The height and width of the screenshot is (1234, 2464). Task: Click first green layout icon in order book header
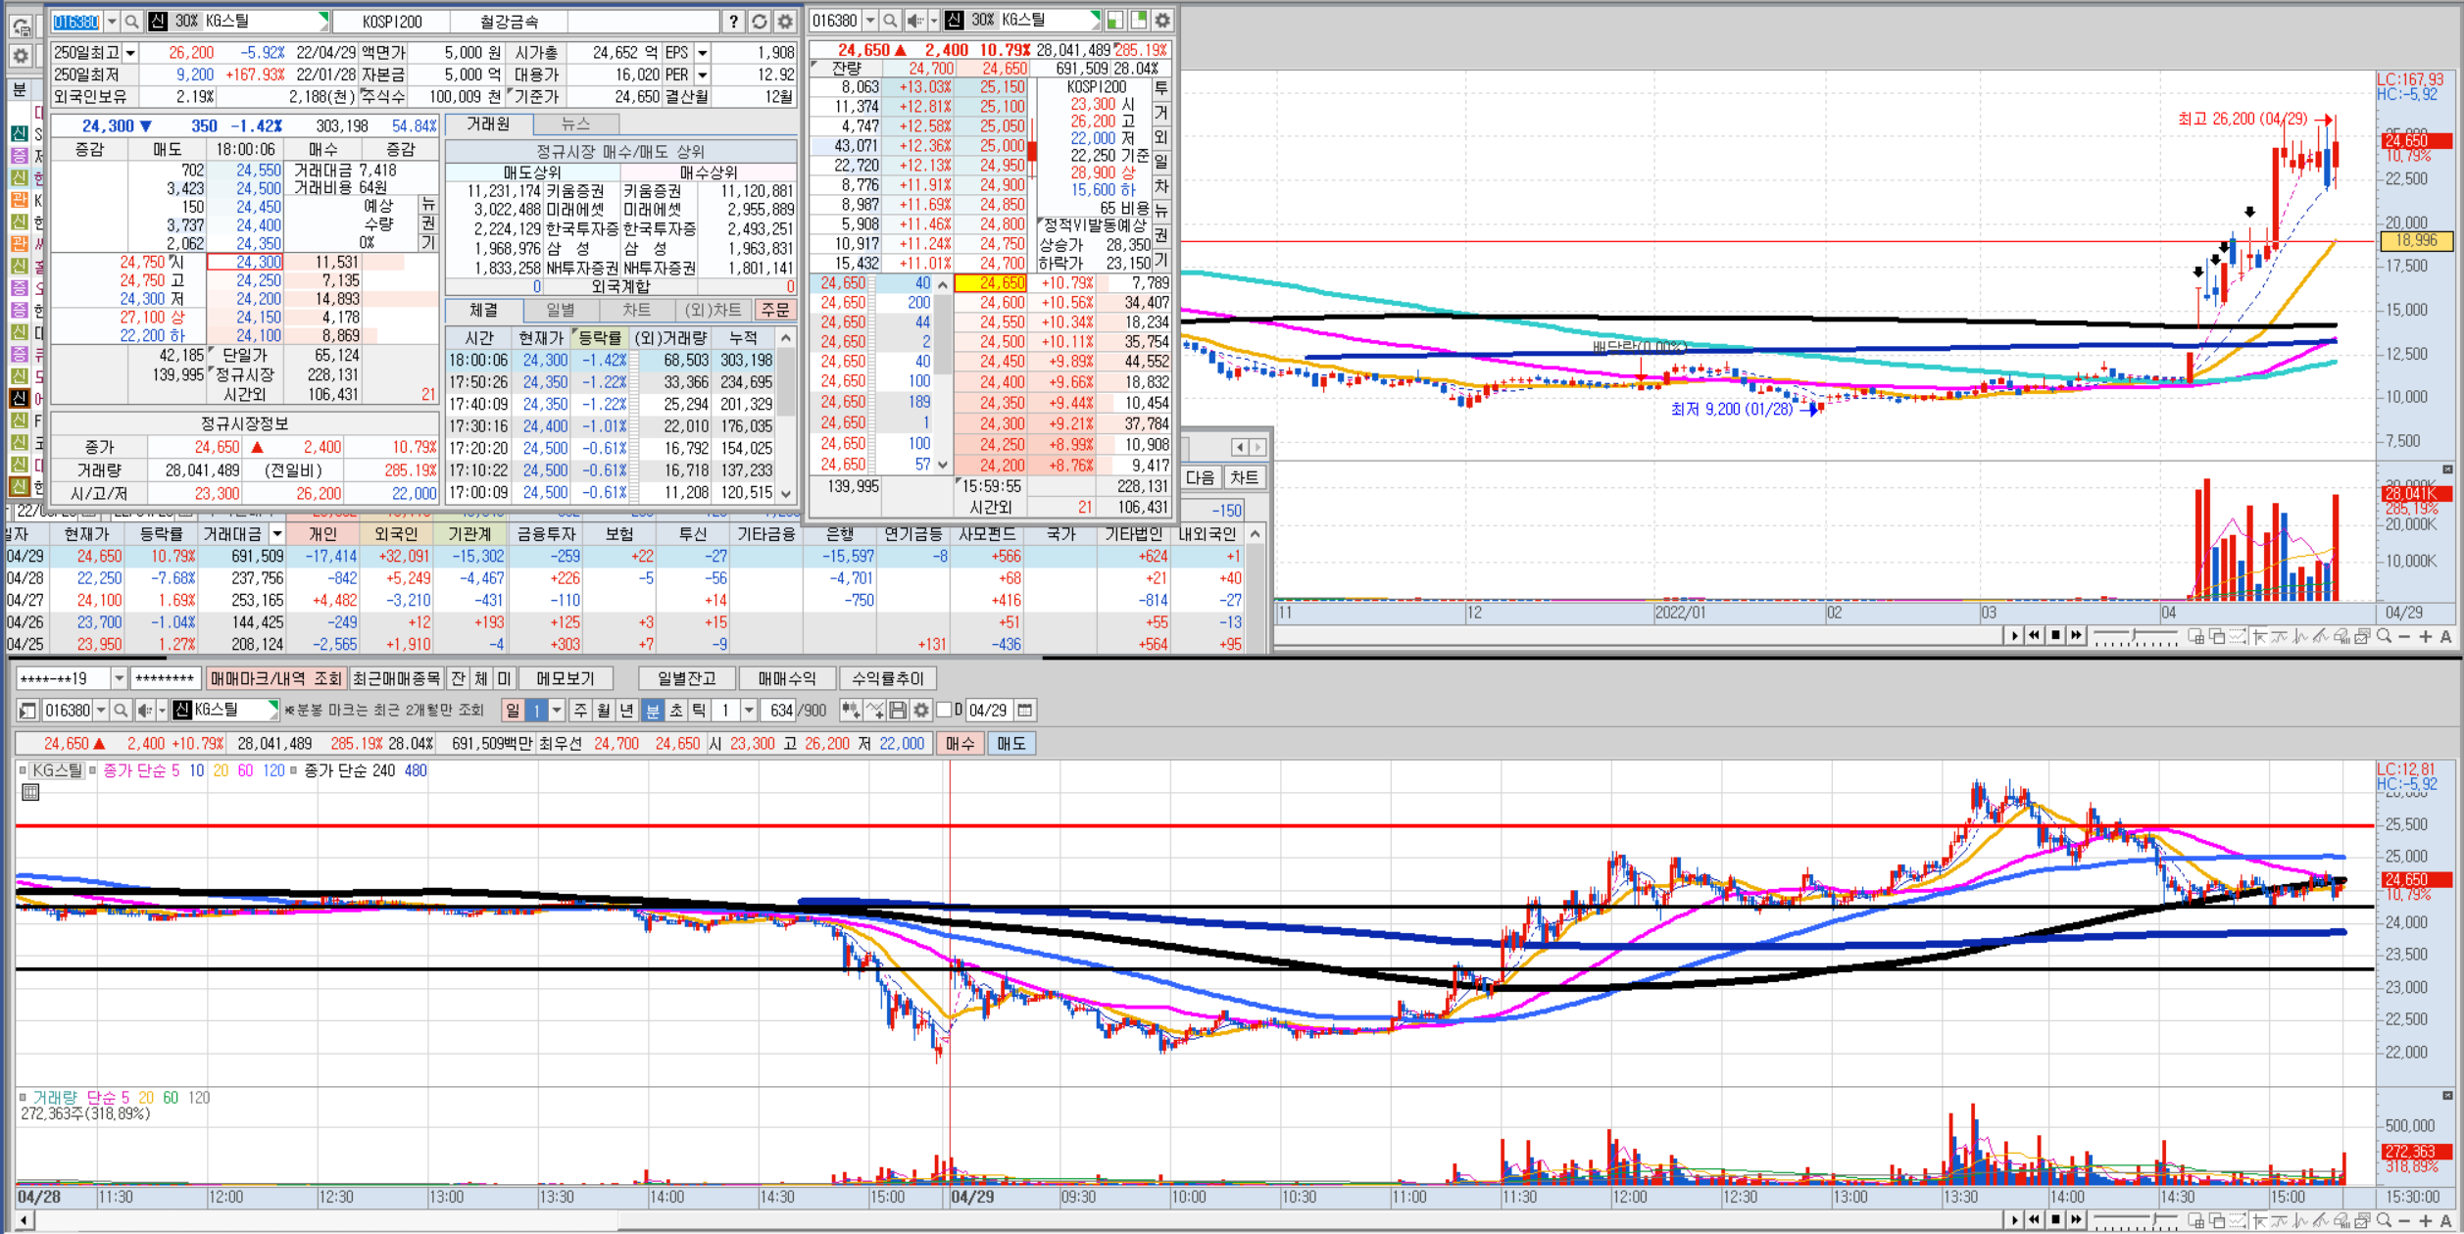tap(1116, 20)
